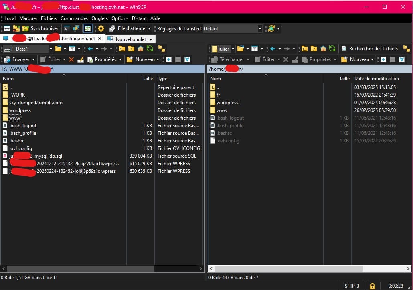Delete selected local file with red X
Viewport: 413px width, 290px height.
click(71, 59)
